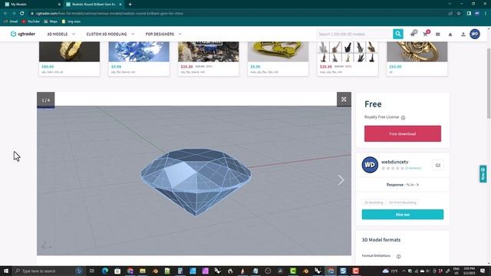Open the green Help side tab

pos(483,174)
